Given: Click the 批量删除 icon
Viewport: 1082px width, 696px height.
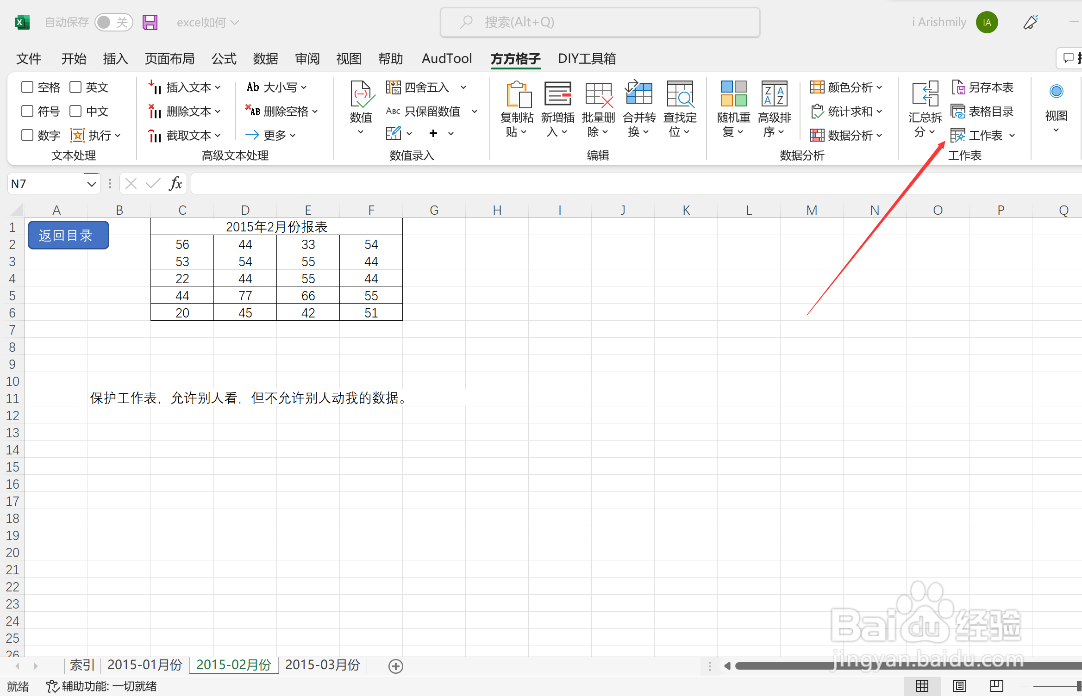Looking at the screenshot, I should point(598,95).
